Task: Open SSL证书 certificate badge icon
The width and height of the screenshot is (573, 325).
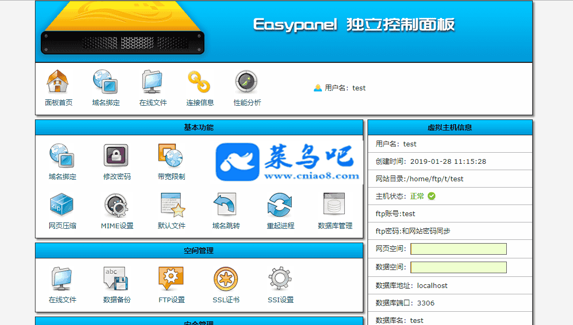Action: pyautogui.click(x=226, y=279)
